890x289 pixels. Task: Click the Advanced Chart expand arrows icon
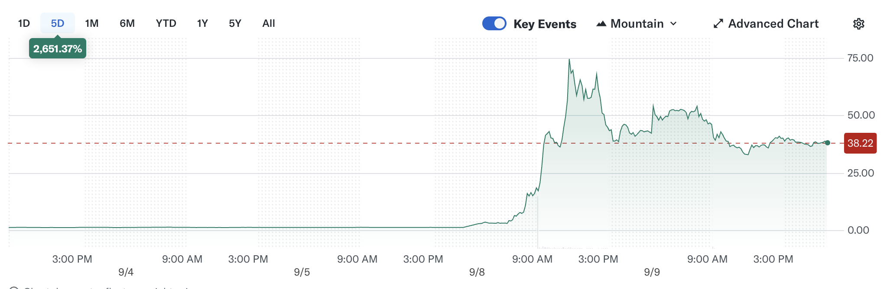coord(718,24)
